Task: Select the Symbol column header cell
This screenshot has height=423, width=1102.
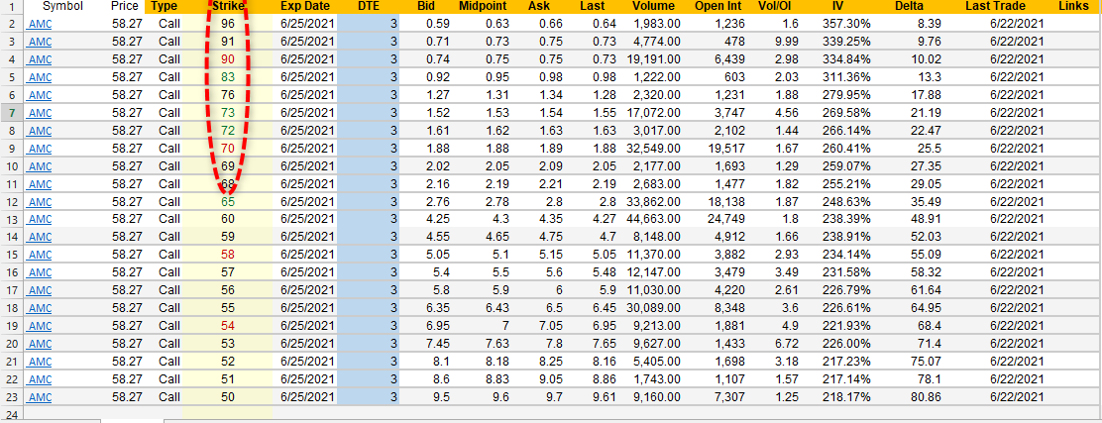Action: [62, 6]
